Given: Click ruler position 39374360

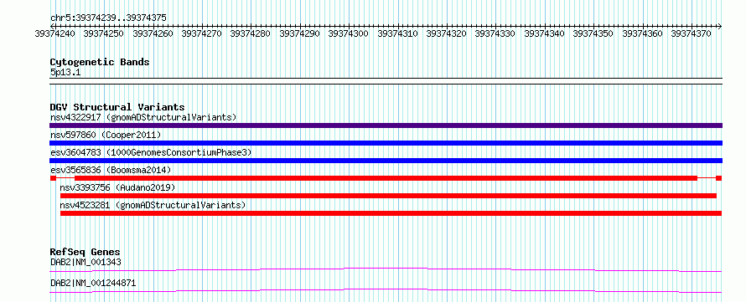Looking at the screenshot, I should point(643,33).
